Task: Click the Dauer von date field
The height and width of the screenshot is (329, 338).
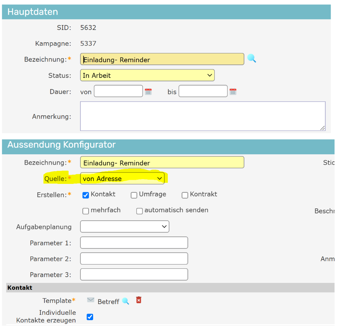Action: [118, 91]
